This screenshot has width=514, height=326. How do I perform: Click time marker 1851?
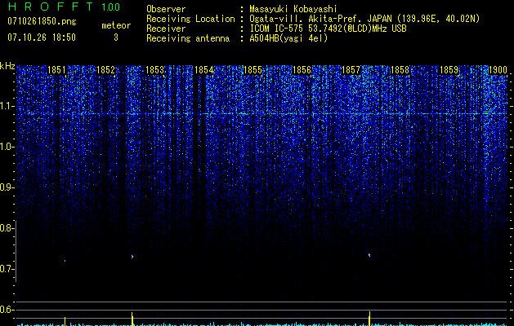pos(56,70)
